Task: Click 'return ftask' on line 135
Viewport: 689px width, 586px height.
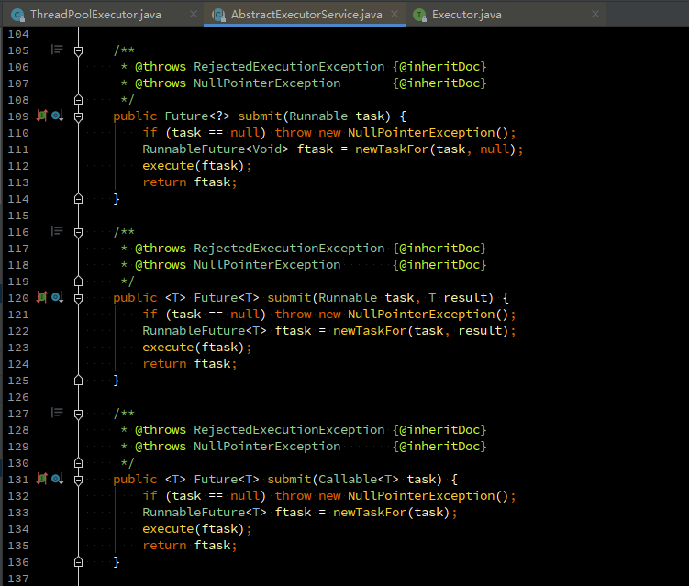Action: click(x=186, y=545)
